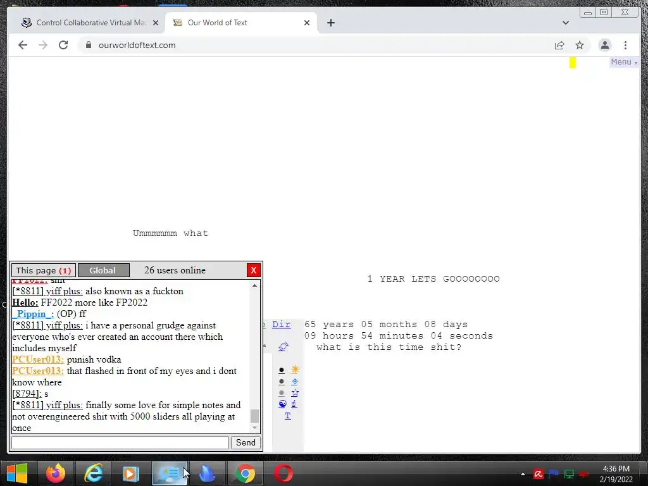This screenshot has height=486, width=648.
Task: Click chat scrollbar up arrow
Action: [254, 285]
